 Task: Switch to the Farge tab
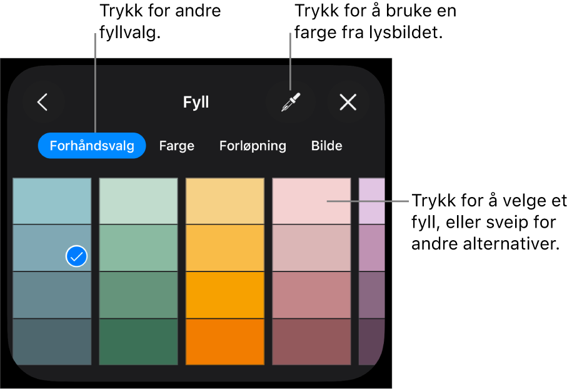(x=176, y=146)
